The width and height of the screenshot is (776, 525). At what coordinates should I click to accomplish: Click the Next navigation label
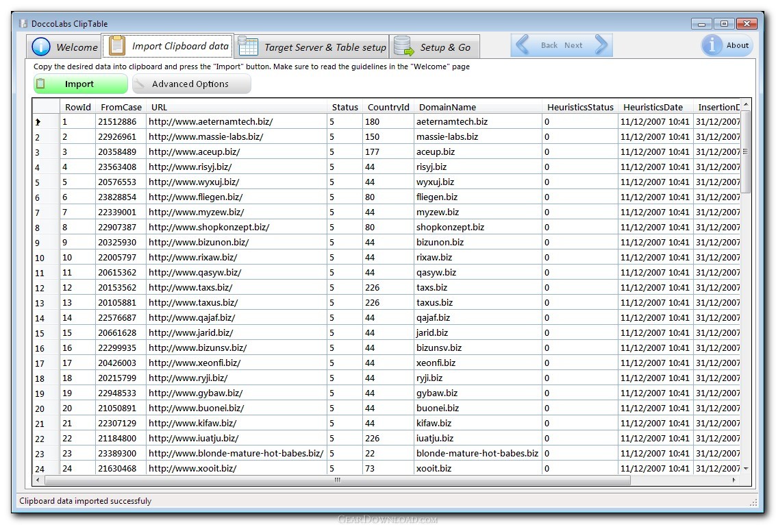click(573, 45)
